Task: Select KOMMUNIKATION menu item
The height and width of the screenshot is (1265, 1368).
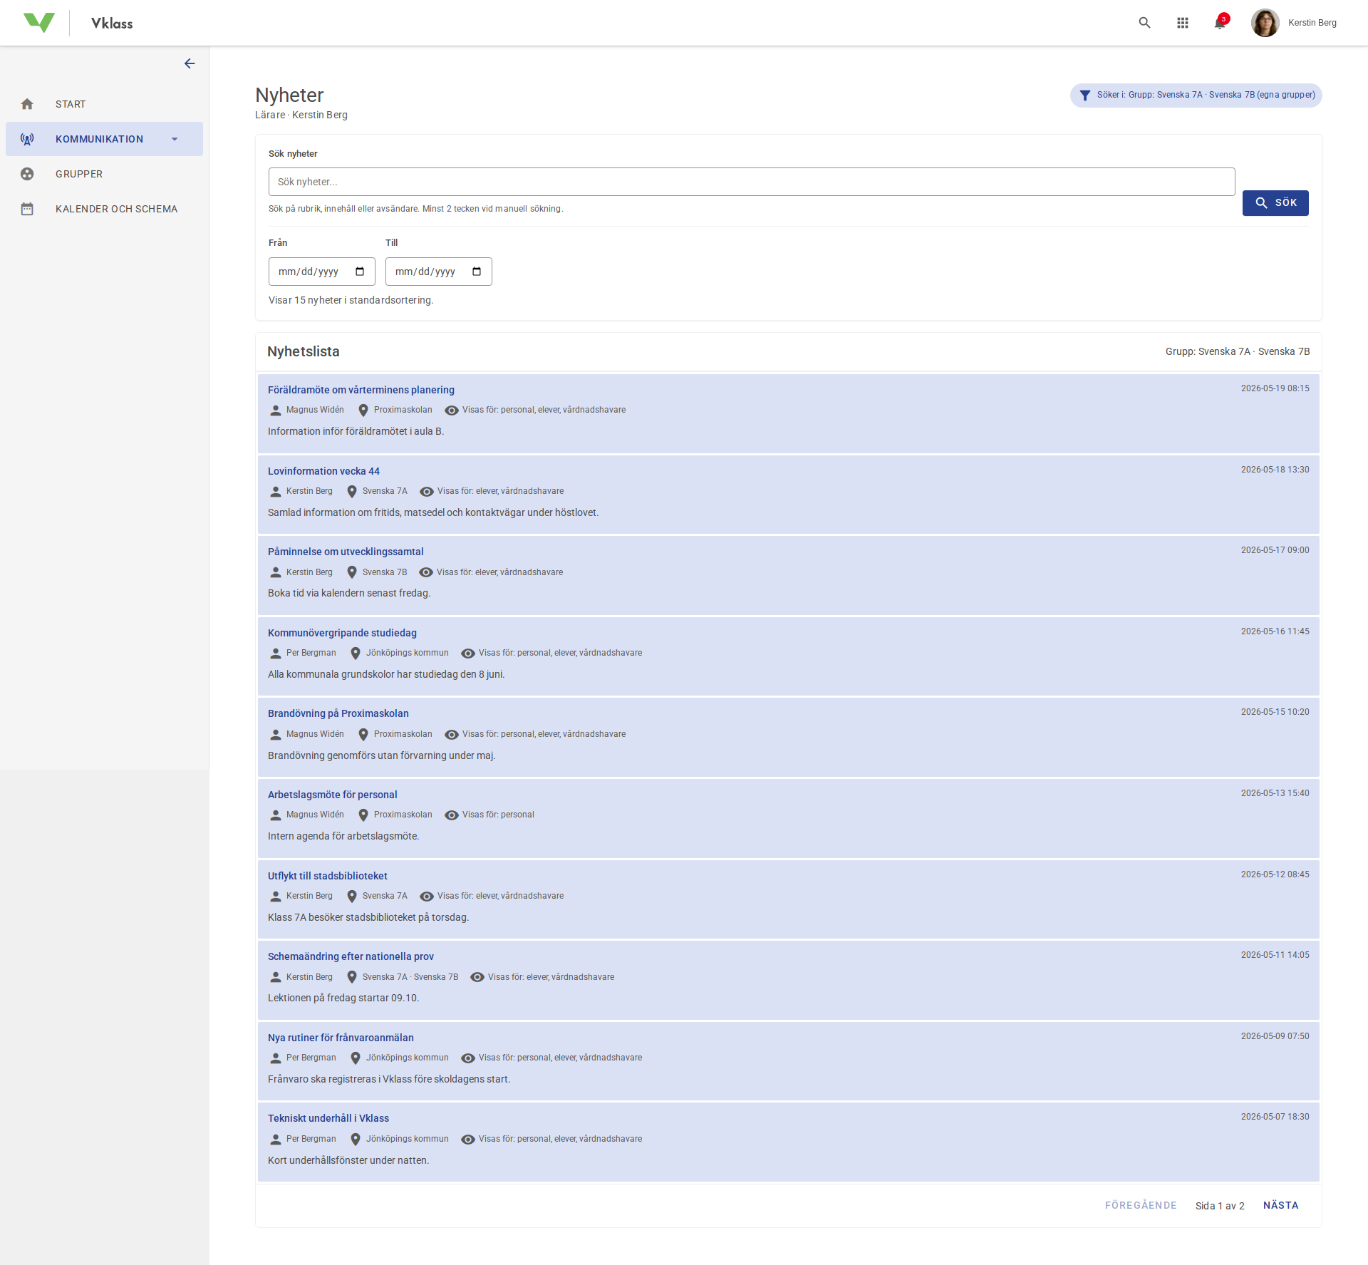Action: (x=104, y=139)
